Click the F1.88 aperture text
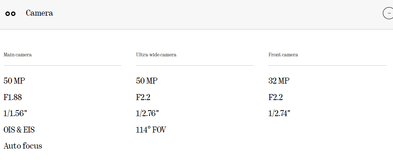This screenshot has height=168, width=393. tap(13, 97)
